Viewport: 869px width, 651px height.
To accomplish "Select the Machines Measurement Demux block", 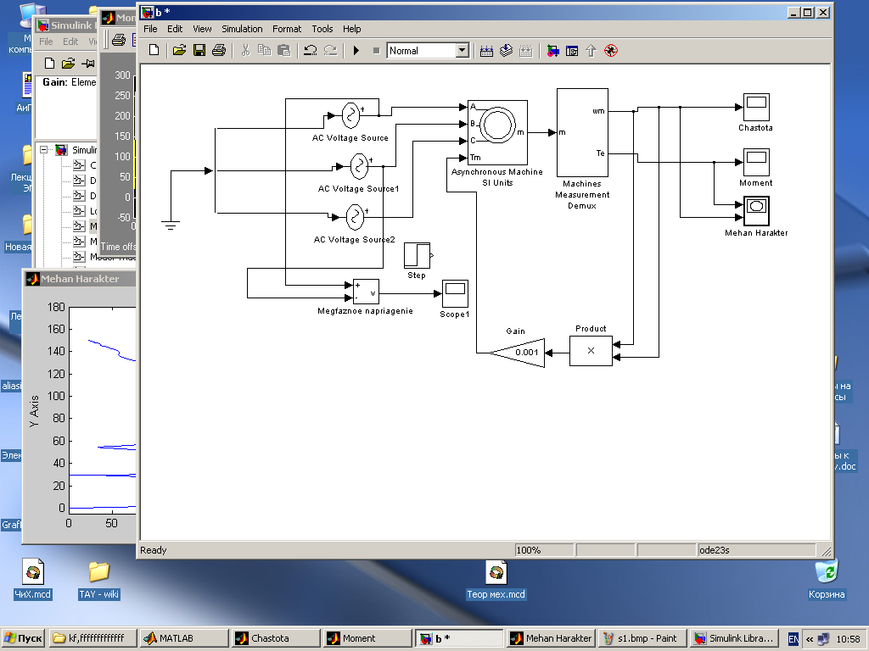I will (x=582, y=132).
